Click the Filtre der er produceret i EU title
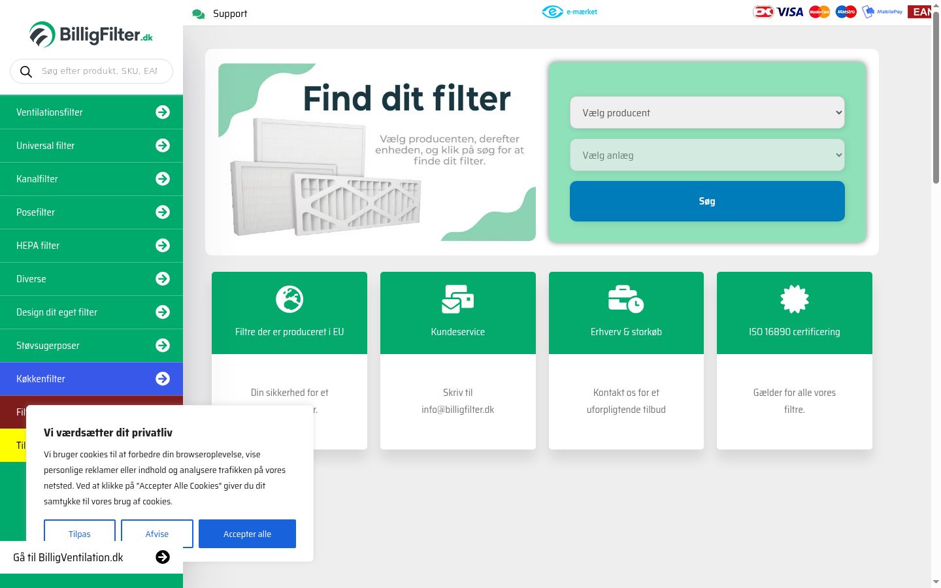The image size is (941, 588). pos(289,332)
